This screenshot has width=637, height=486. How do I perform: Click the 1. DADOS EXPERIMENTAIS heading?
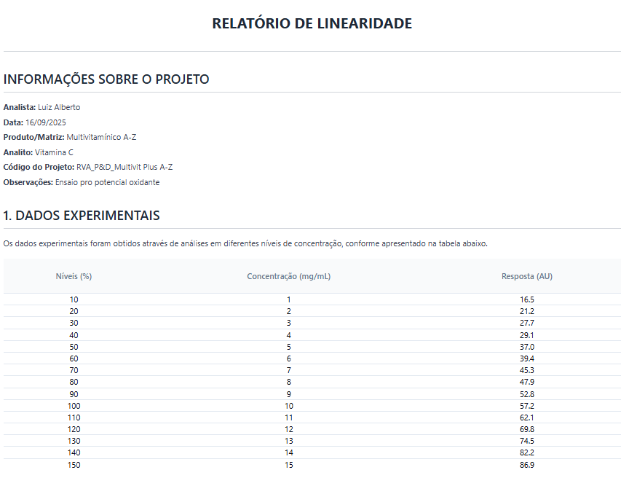(82, 216)
